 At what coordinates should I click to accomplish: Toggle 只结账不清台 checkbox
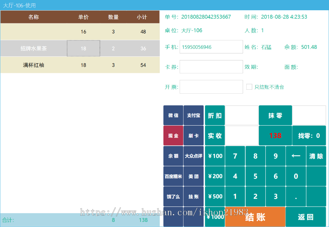249,87
